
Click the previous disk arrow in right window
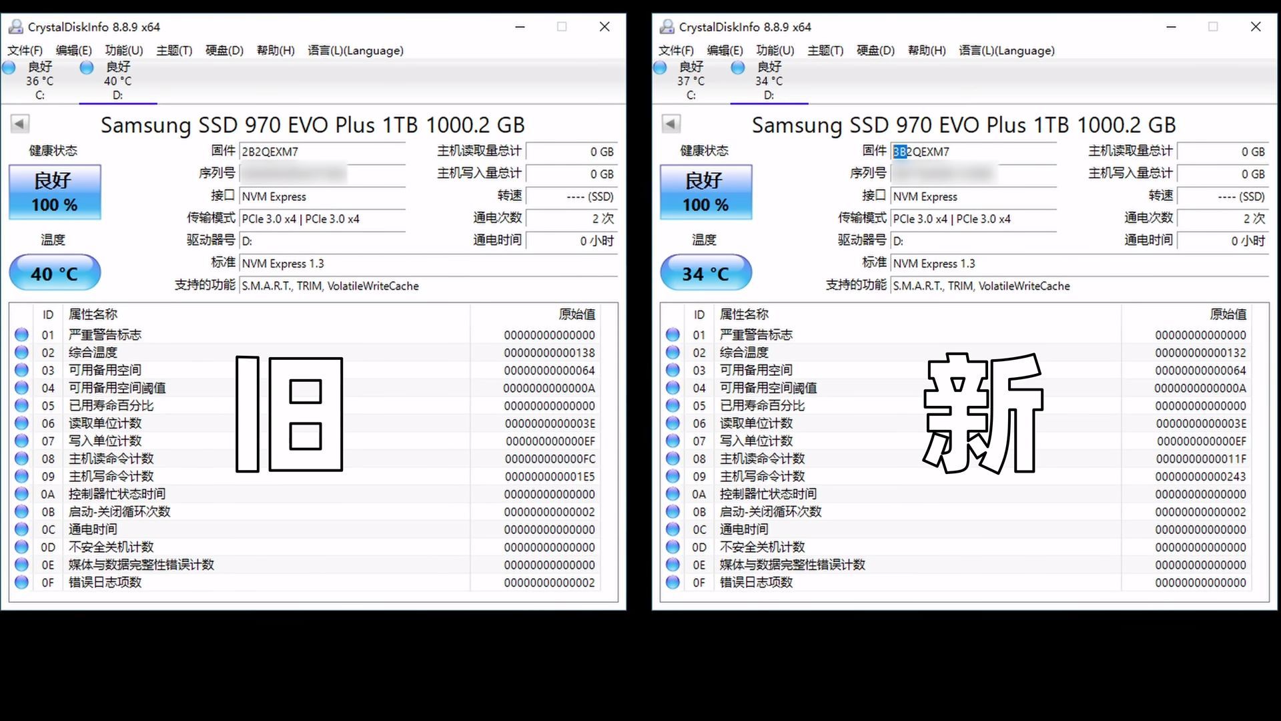tap(671, 124)
